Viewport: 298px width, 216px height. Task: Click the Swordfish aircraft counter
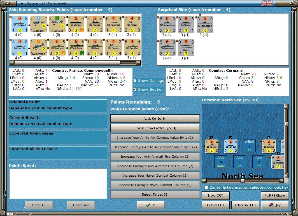coord(38,47)
